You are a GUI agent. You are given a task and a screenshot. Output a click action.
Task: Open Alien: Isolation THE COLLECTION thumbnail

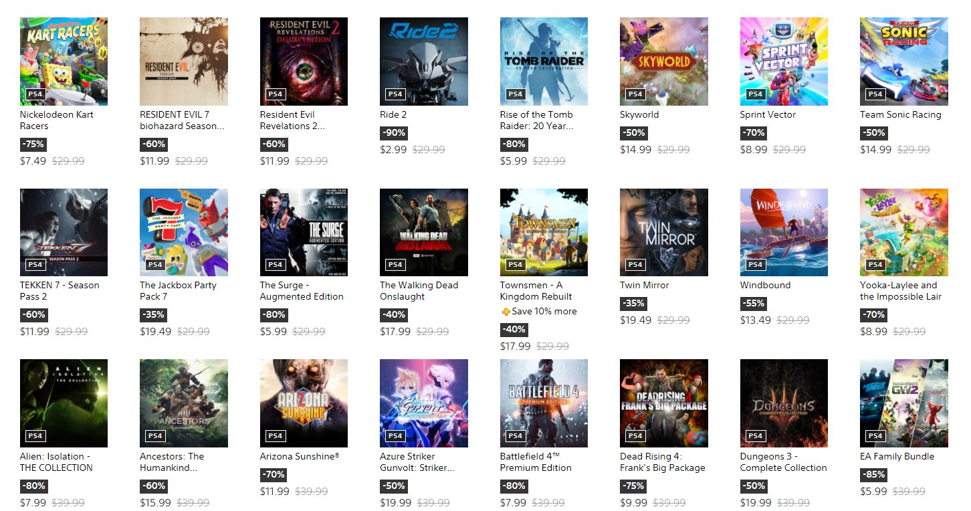(64, 403)
